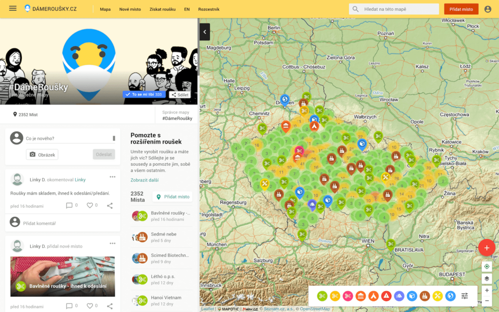Viewport: 499px width, 312px height.
Task: Click comment icon on the first post
Action: pos(69,206)
